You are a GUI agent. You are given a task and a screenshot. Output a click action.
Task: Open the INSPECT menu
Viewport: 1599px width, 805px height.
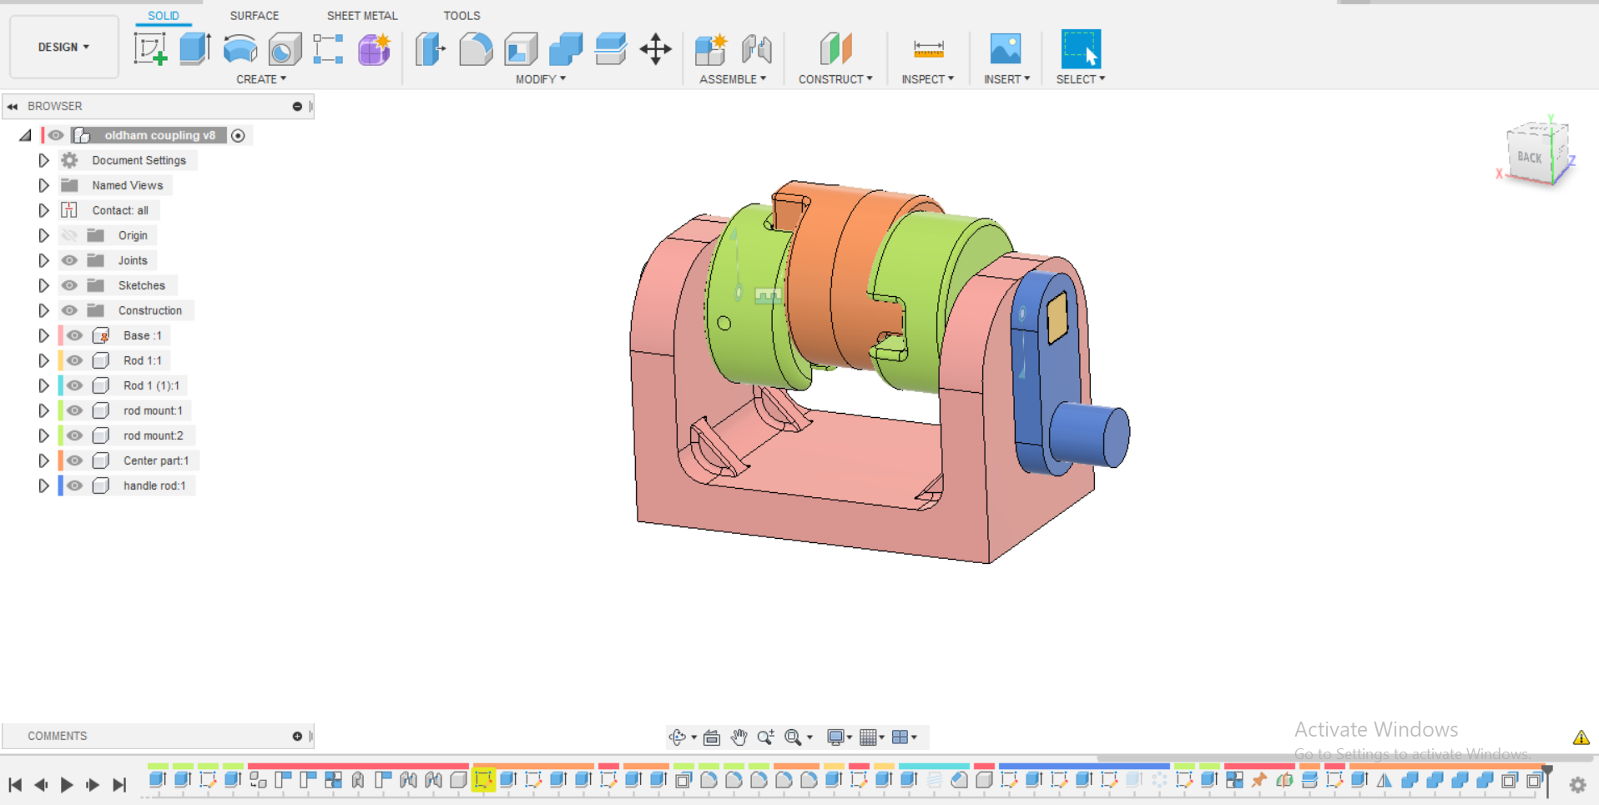(x=927, y=79)
